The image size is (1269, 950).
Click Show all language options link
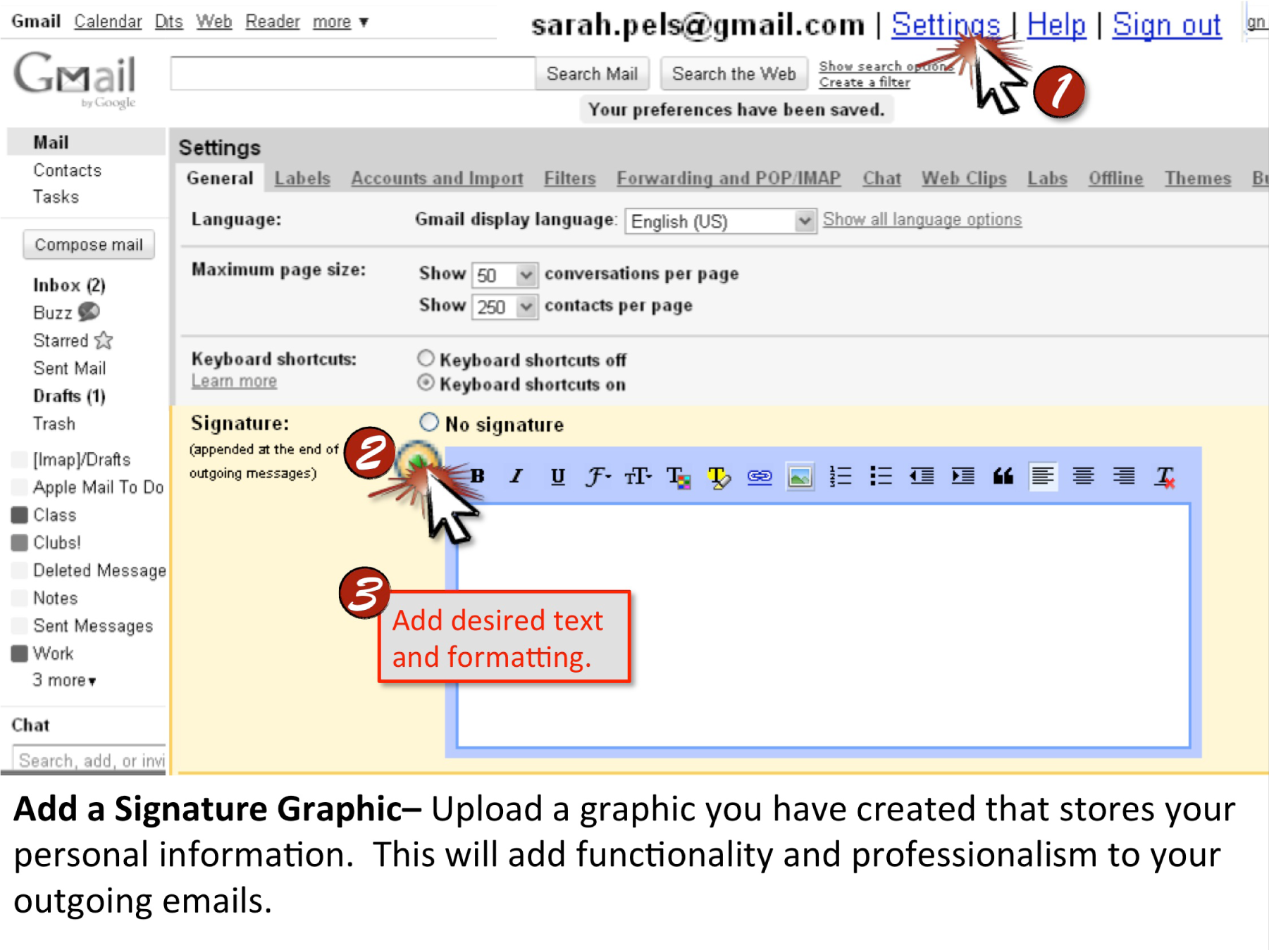point(922,220)
